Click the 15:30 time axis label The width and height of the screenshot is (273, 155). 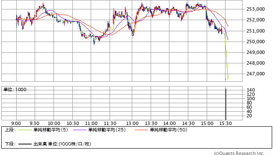[x=226, y=123]
